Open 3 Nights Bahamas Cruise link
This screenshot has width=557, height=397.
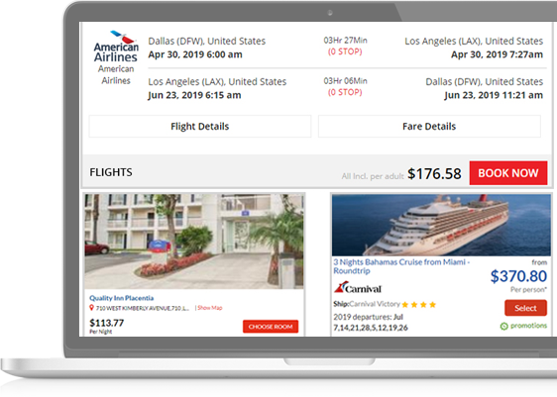tap(401, 266)
